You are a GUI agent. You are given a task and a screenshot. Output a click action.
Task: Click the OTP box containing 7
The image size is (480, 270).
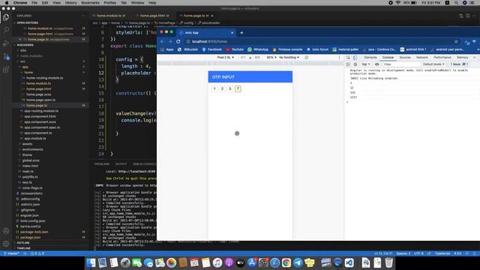point(238,88)
